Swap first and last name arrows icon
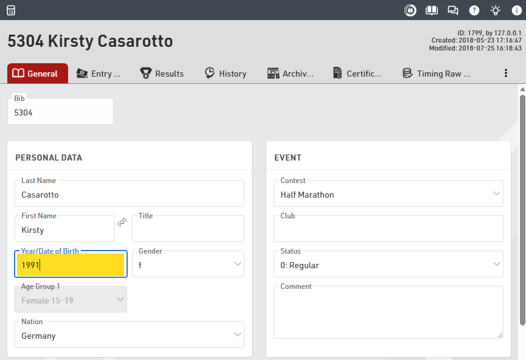The height and width of the screenshot is (360, 526). pos(123,223)
